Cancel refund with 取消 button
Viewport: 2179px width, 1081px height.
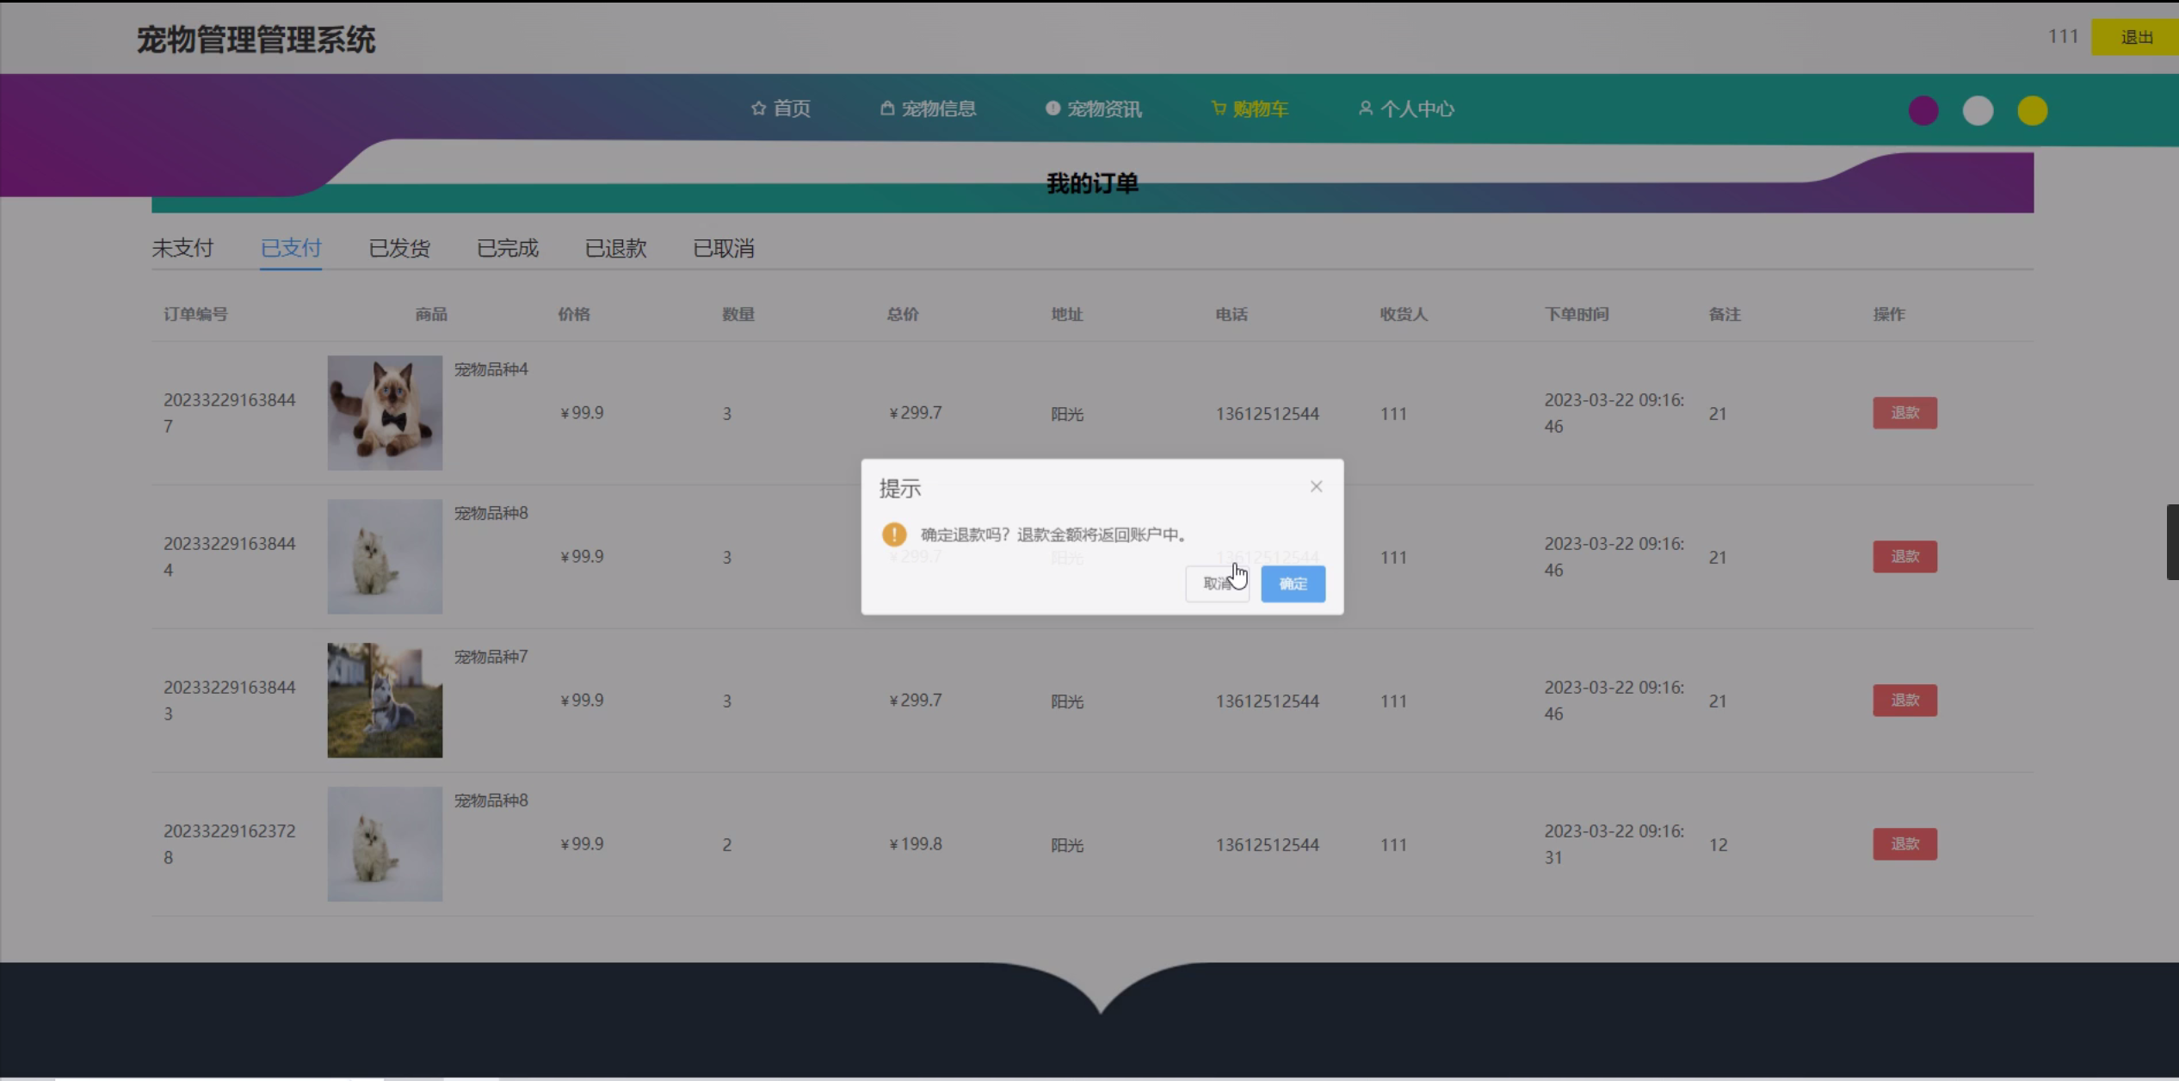1216,584
